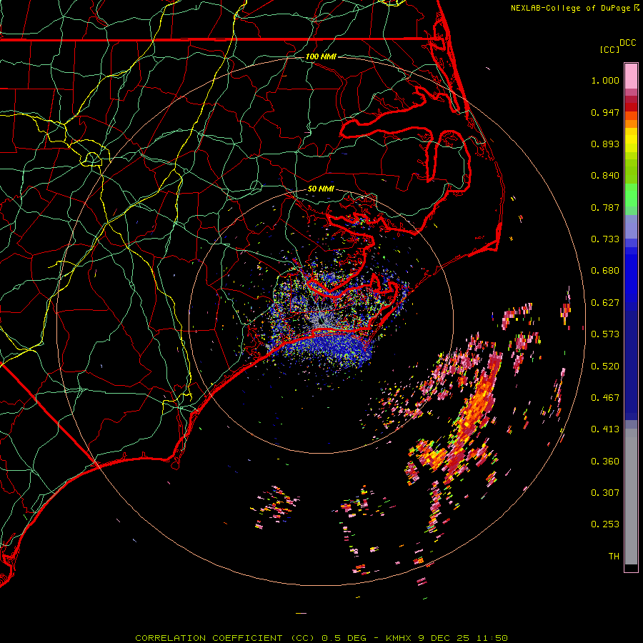Click the 0.627 scale value

pyautogui.click(x=605, y=303)
